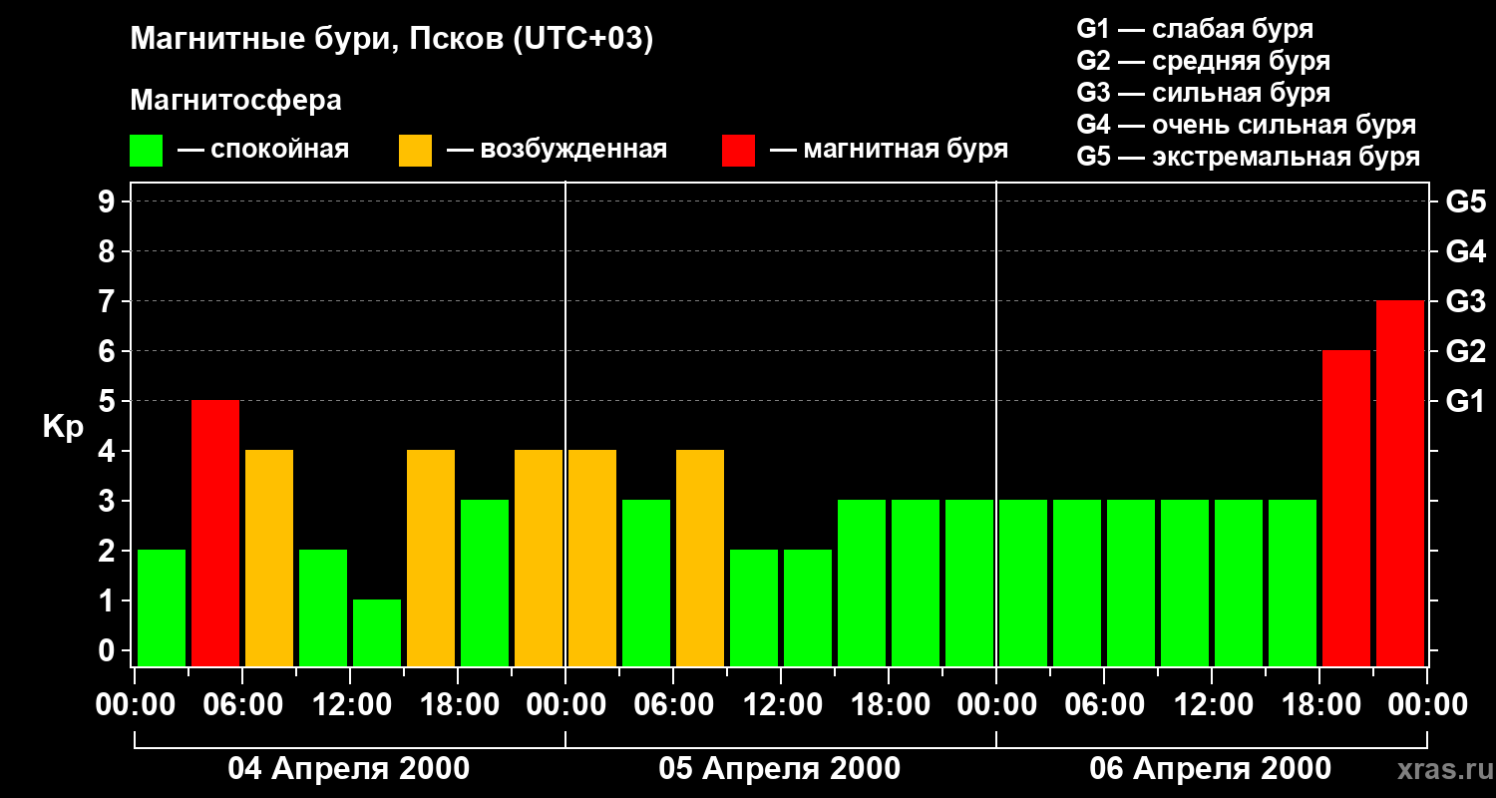
Task: Click the «G2» right-axis tick label
Action: click(1466, 351)
